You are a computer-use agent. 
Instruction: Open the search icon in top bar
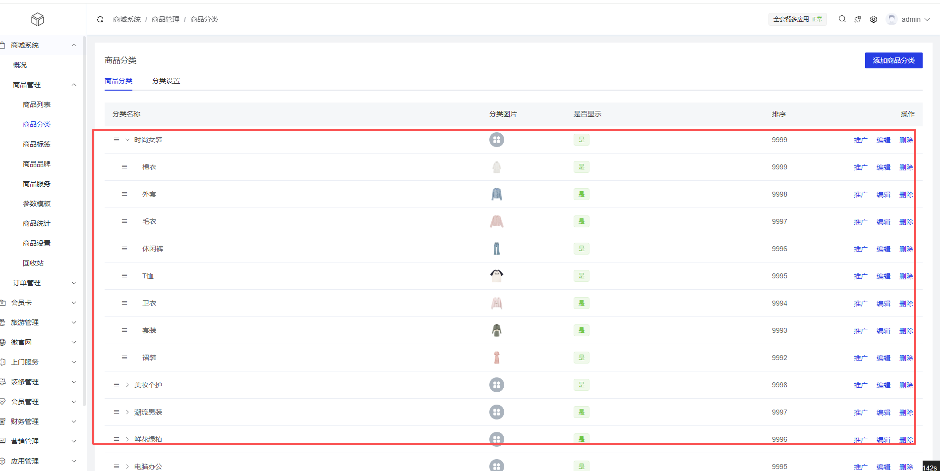842,19
